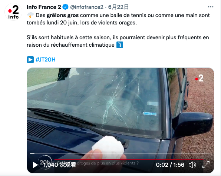Click the blue curved down-arrow emoji
This screenshot has width=221, height=176.
click(120, 45)
